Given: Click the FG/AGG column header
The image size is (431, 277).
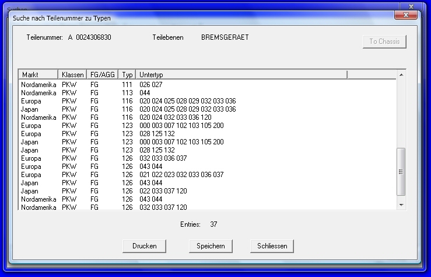Looking at the screenshot, I should tap(103, 75).
